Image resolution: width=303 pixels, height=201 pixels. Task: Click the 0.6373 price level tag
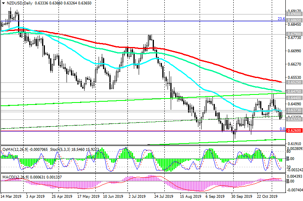click(x=294, y=110)
